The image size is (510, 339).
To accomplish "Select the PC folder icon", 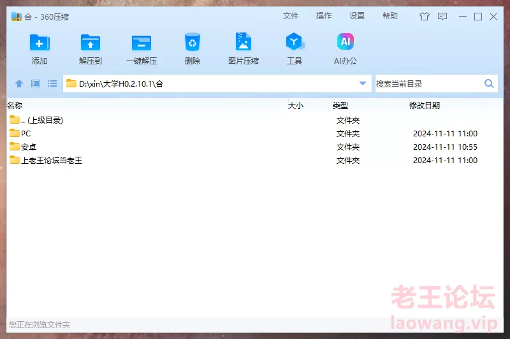I will coord(14,133).
